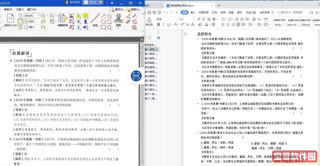Open 宋体 font name dropdown in WPS
Image resolution: width=320 pixels, height=166 pixels.
[x=178, y=19]
